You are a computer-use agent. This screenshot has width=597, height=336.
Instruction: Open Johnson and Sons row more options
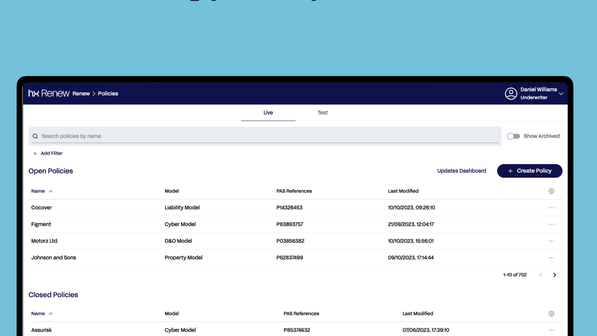coord(551,258)
